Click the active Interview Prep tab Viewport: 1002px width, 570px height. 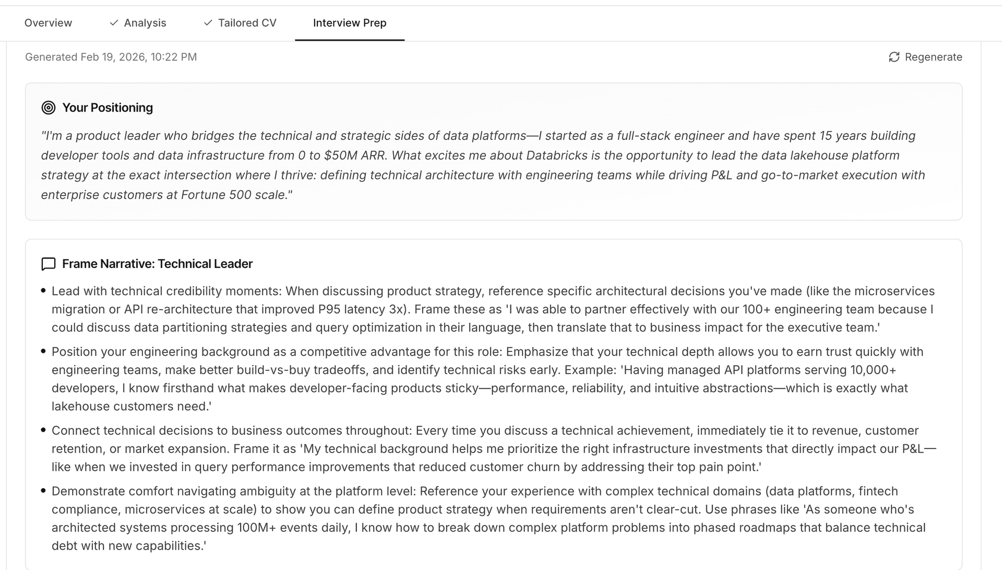[349, 23]
